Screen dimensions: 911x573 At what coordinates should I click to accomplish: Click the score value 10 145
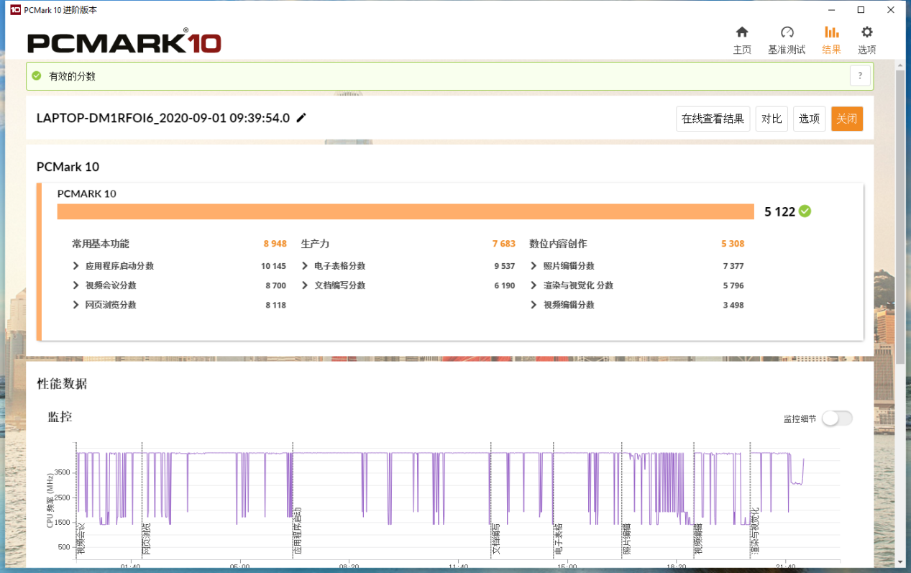[x=273, y=266]
